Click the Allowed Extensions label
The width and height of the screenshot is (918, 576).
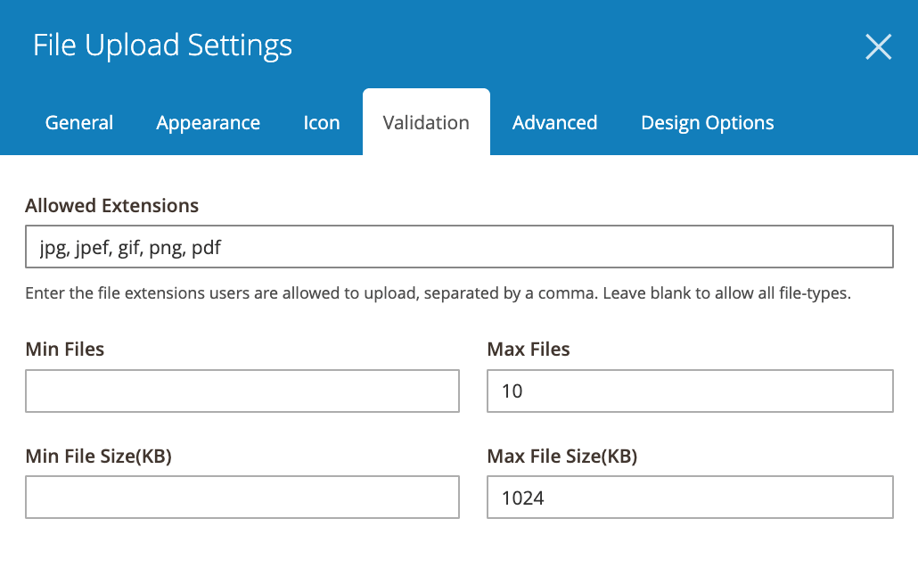111,205
